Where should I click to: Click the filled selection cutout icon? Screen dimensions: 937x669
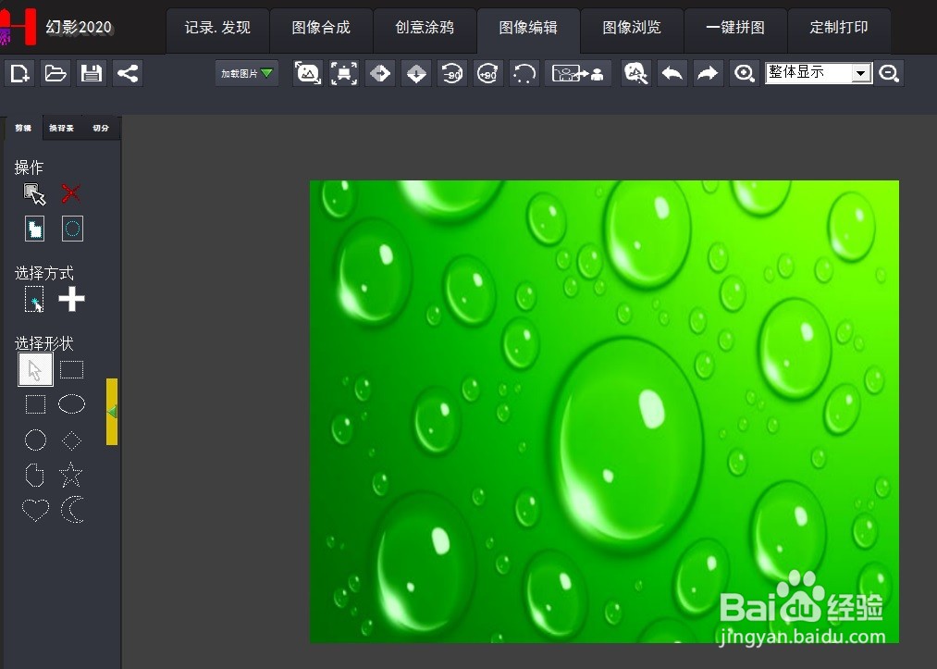click(x=34, y=229)
